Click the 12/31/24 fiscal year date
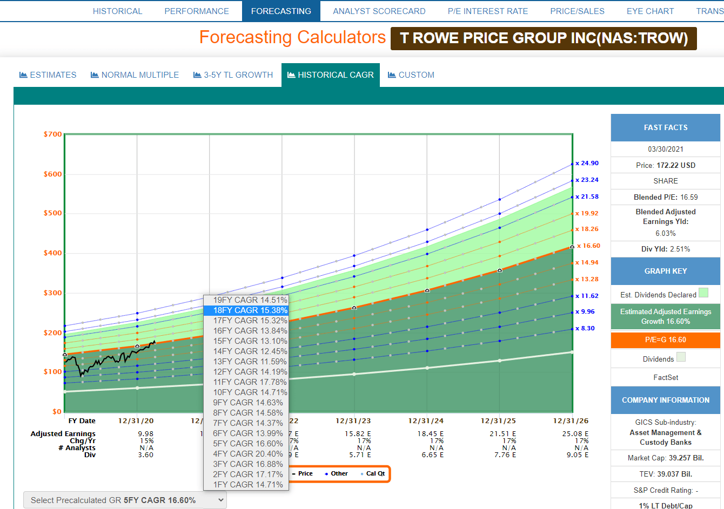The image size is (724, 509). 426,421
